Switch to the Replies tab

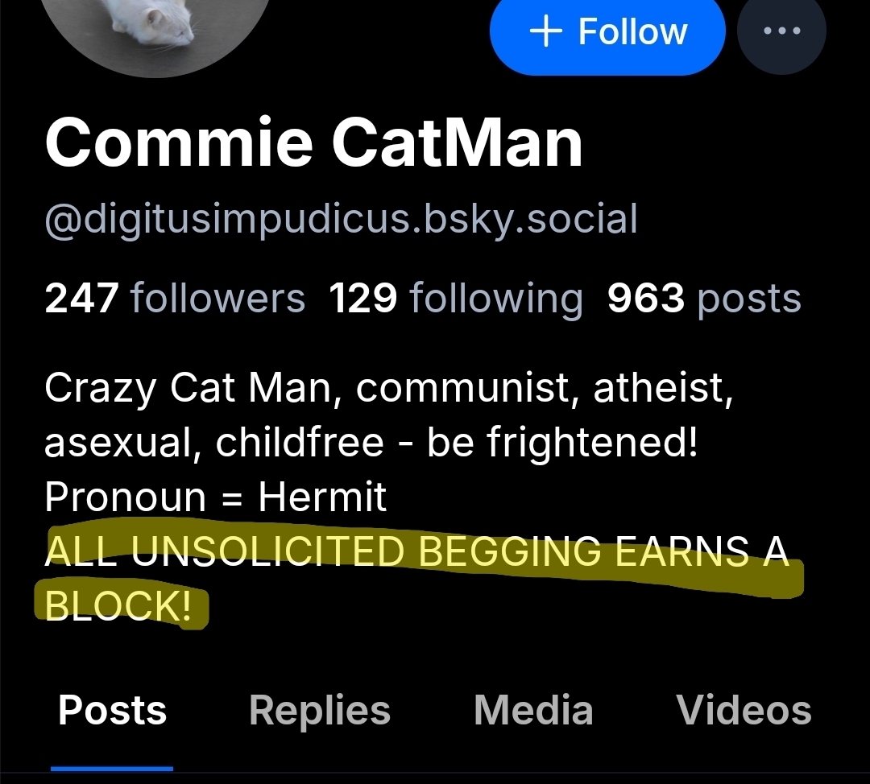tap(320, 710)
